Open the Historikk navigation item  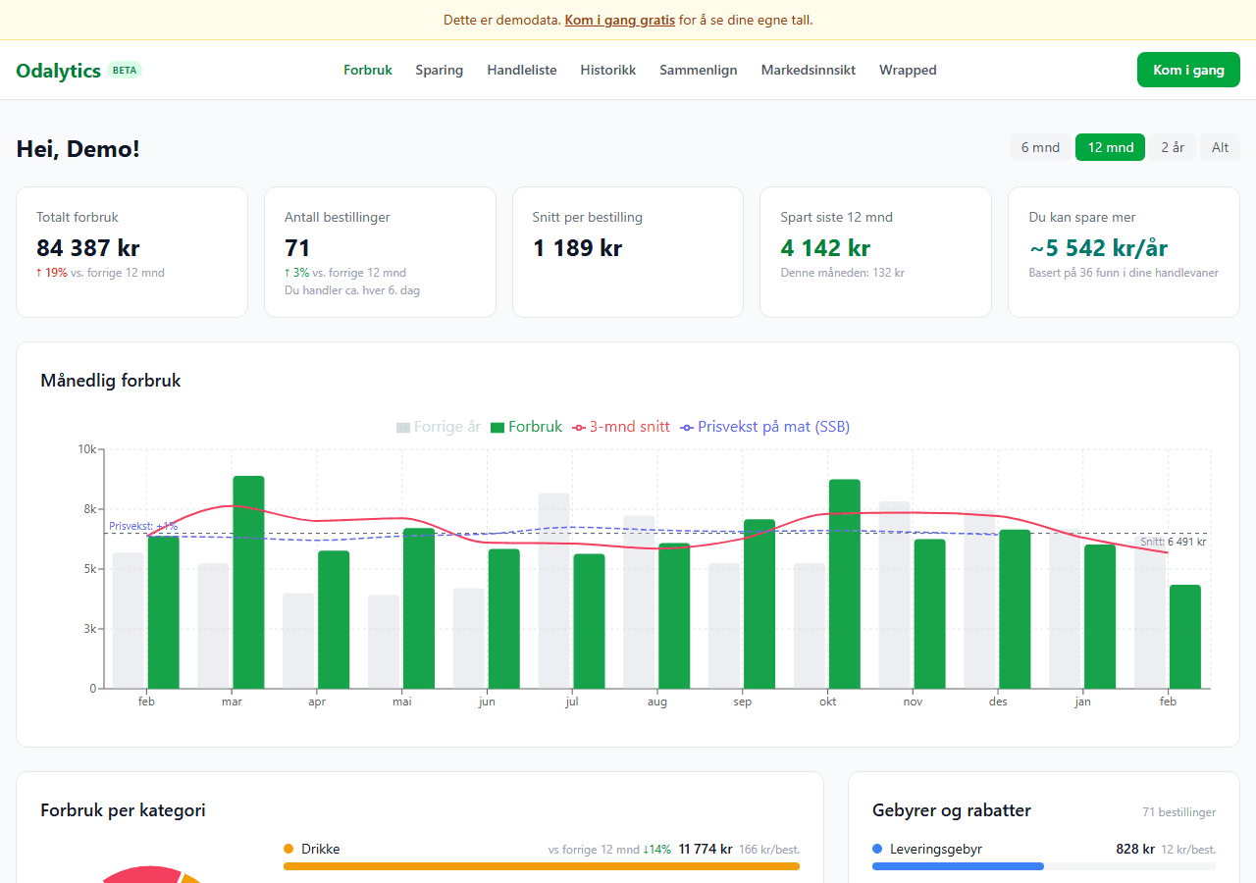pyautogui.click(x=607, y=71)
